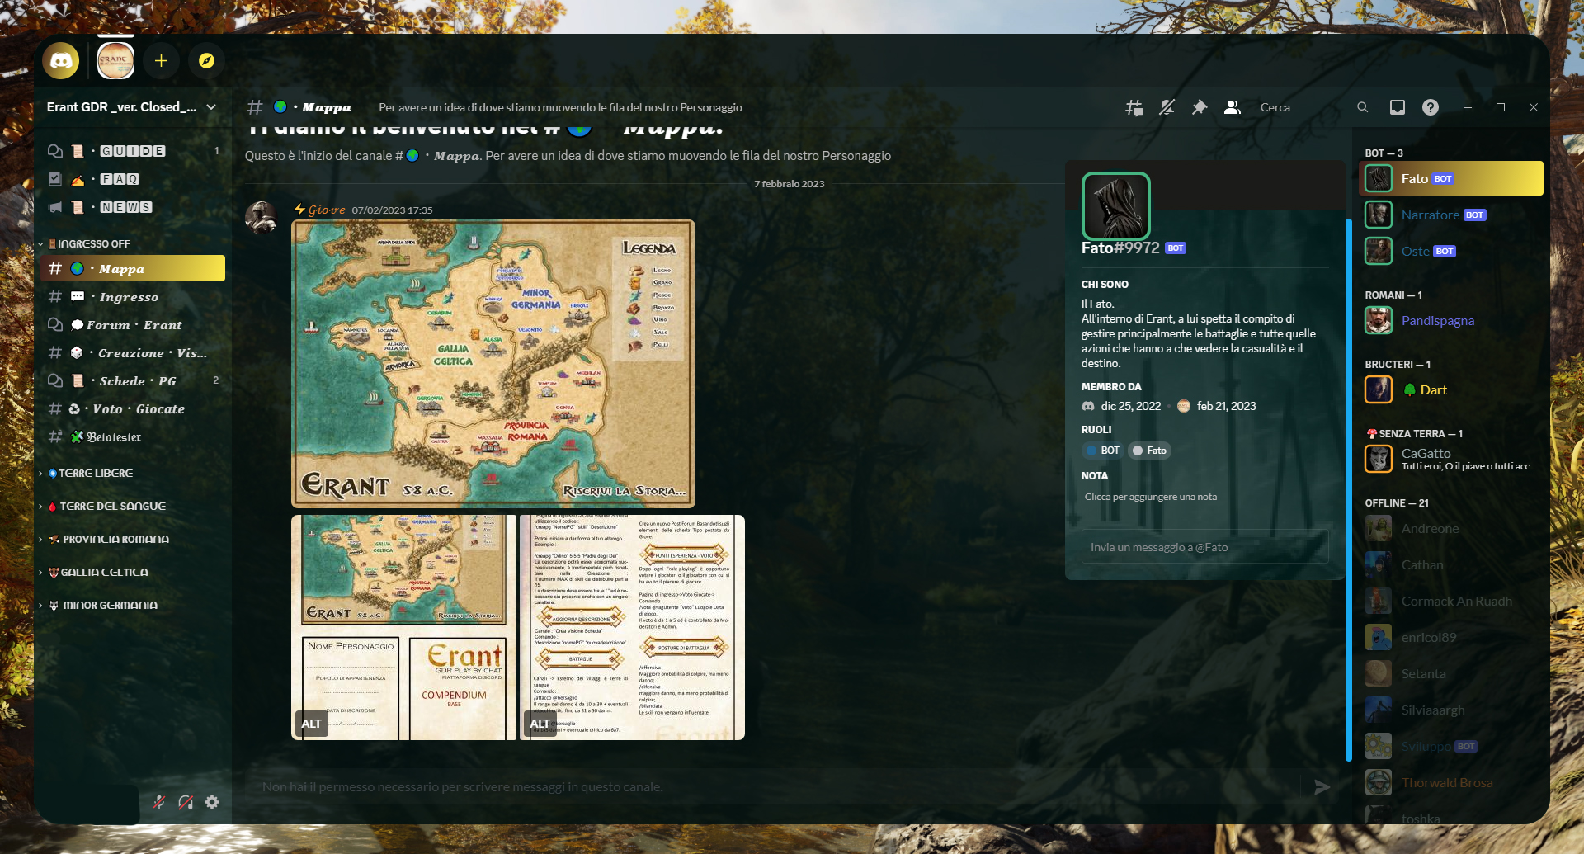Toggle microphone mute in user panel
The height and width of the screenshot is (854, 1584).
(159, 802)
